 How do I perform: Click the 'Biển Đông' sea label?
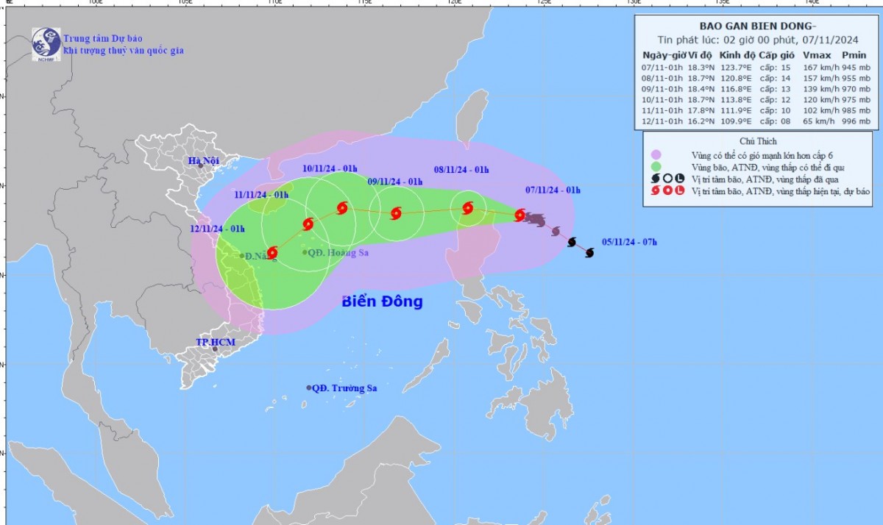tap(382, 301)
